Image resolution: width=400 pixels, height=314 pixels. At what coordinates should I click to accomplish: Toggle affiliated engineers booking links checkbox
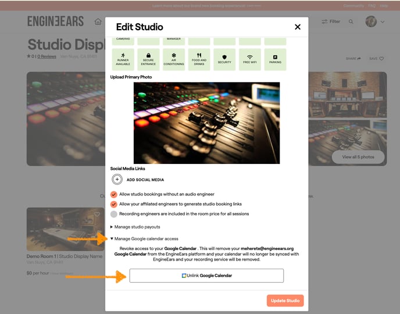[114, 204]
